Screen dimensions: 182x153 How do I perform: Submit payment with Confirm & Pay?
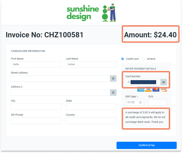tap(147, 145)
